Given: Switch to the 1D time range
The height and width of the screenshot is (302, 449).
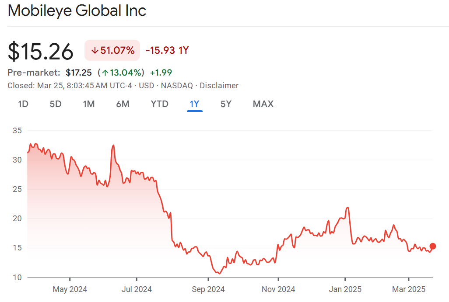Looking at the screenshot, I should (23, 104).
